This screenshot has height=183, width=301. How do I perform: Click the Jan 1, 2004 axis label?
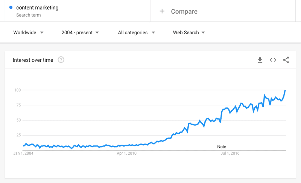(x=23, y=153)
